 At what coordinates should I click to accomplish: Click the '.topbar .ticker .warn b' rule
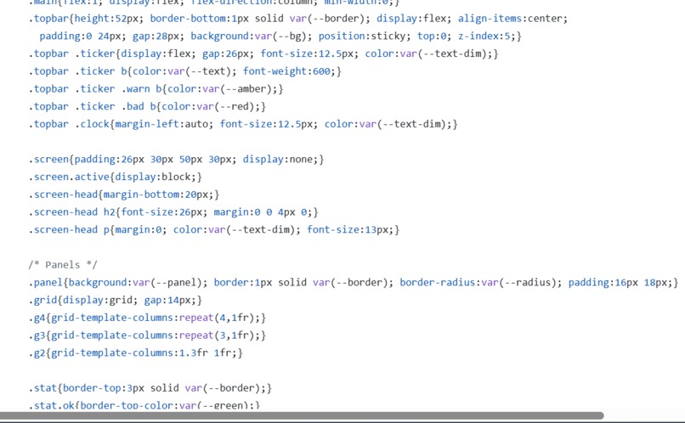click(156, 89)
